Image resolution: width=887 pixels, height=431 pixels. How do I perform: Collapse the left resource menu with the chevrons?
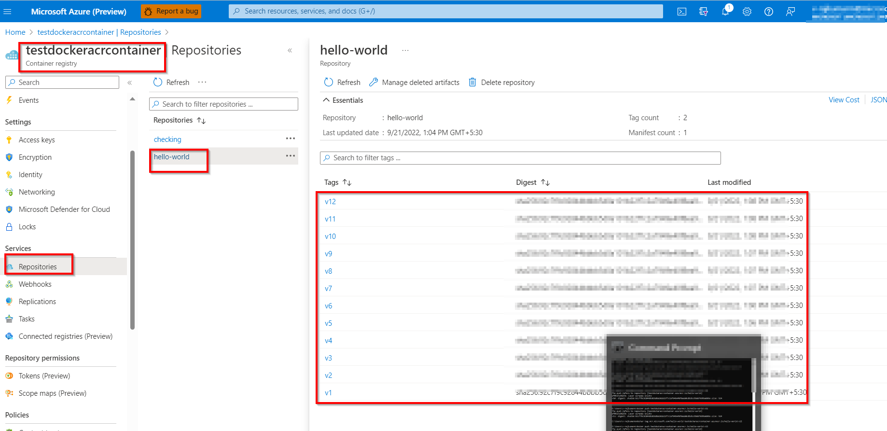(130, 83)
